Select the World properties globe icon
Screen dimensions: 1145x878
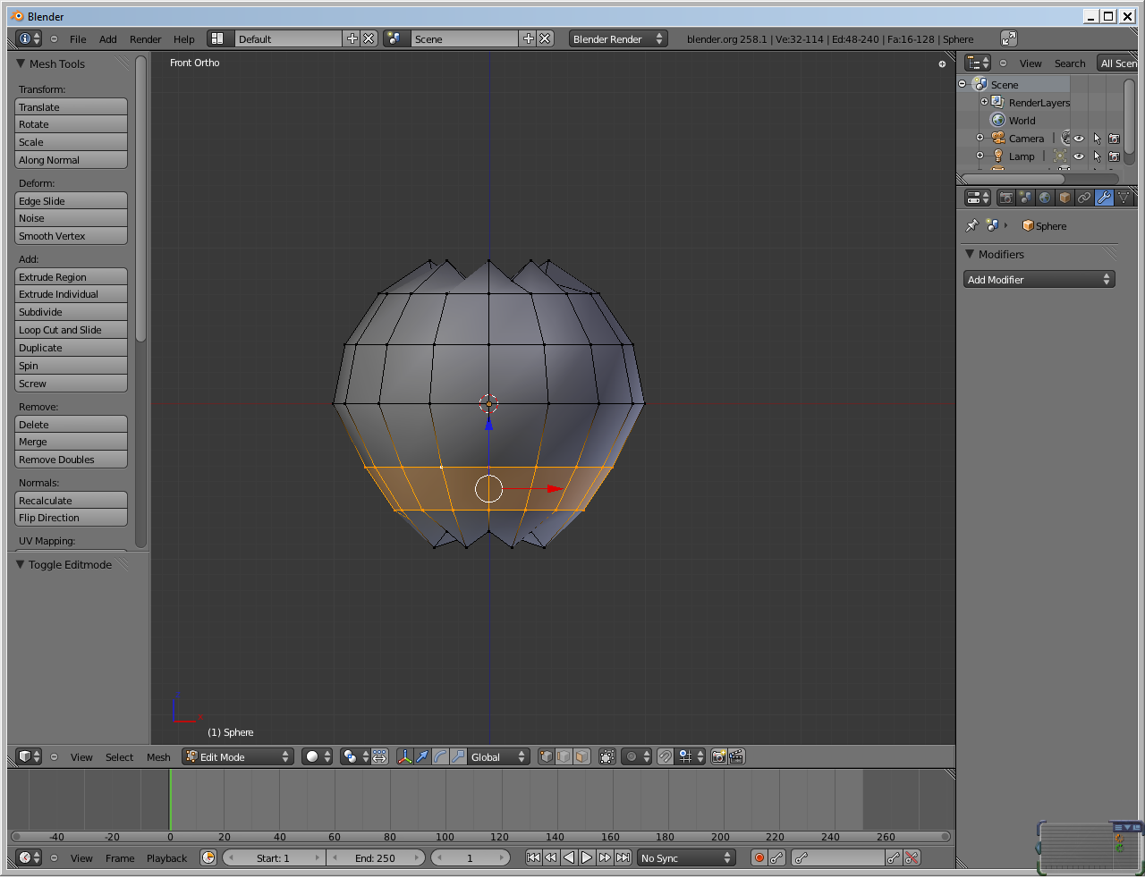(x=1045, y=198)
